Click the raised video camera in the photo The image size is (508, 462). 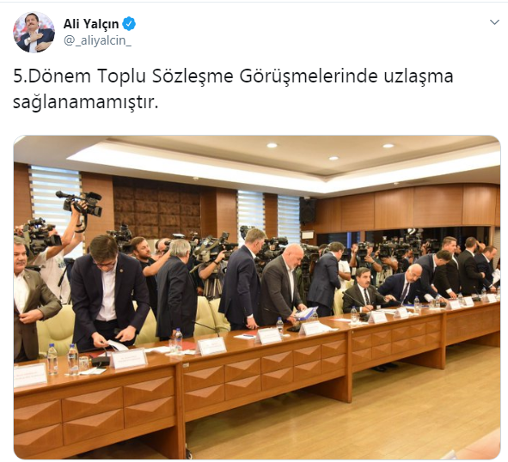tap(79, 204)
